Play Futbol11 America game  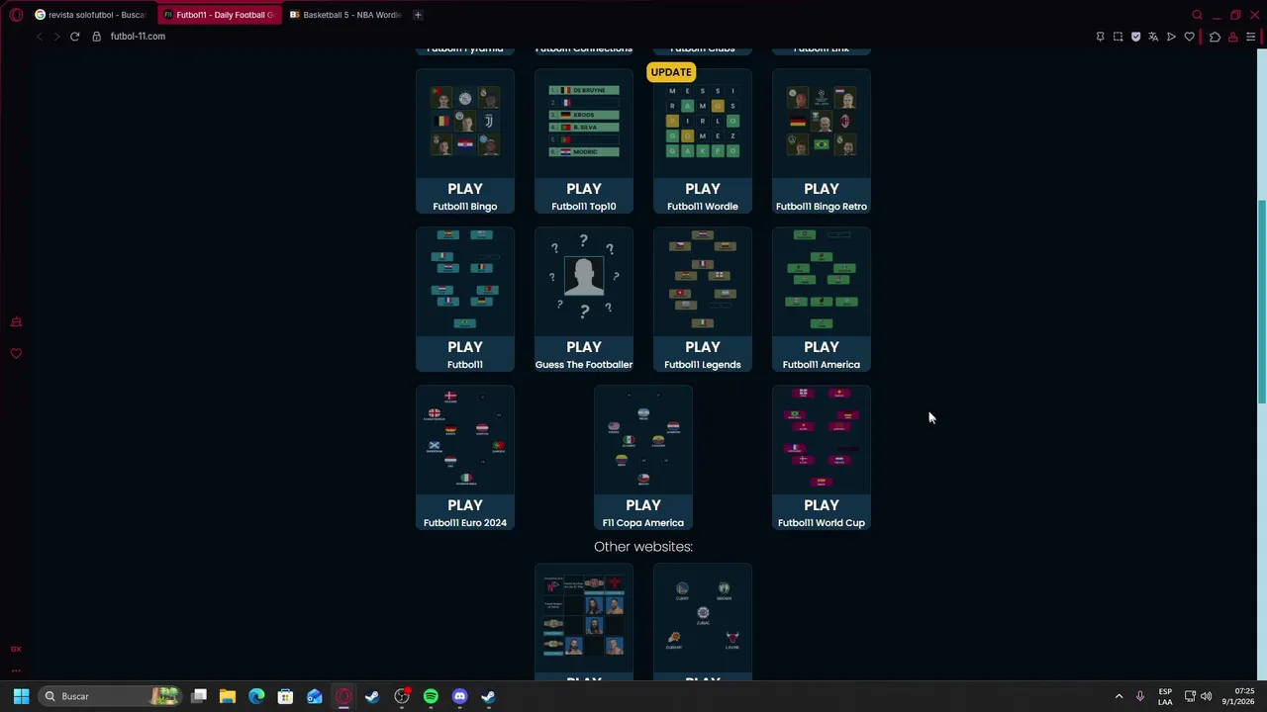click(822, 354)
